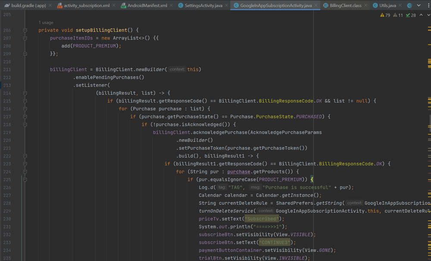Image resolution: width=431 pixels, height=261 pixels.
Task: Click the warnings indicator showing 79
Action: point(385,15)
